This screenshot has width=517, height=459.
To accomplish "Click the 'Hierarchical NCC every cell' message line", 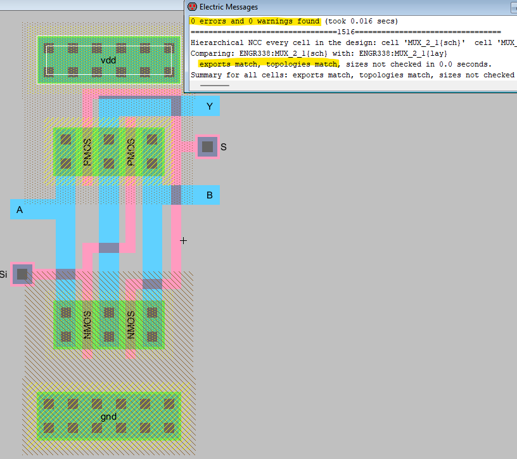I will pyautogui.click(x=352, y=42).
